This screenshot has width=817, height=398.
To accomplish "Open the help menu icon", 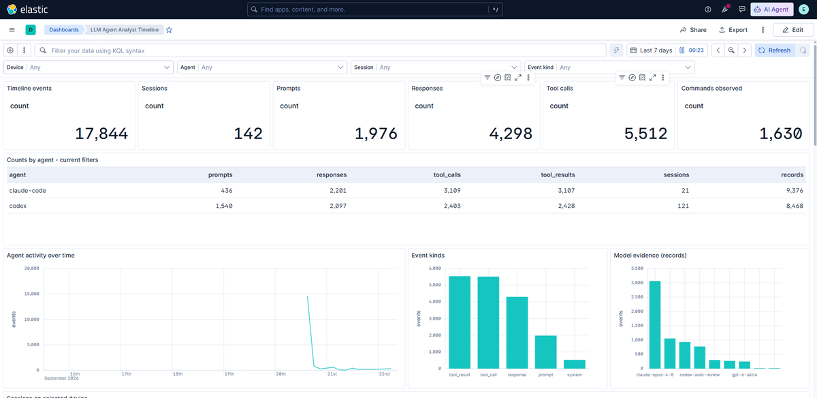I will pyautogui.click(x=708, y=10).
